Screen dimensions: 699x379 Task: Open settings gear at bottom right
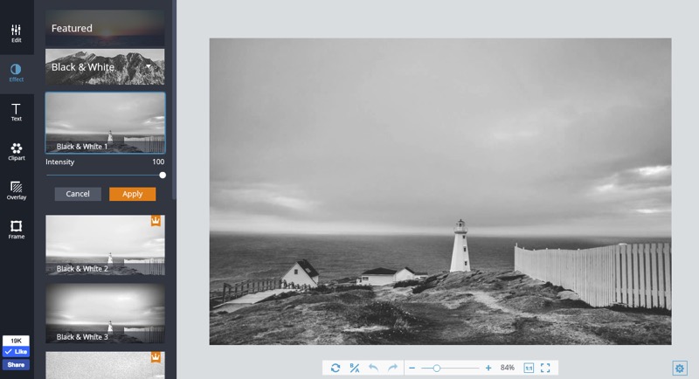tap(679, 369)
